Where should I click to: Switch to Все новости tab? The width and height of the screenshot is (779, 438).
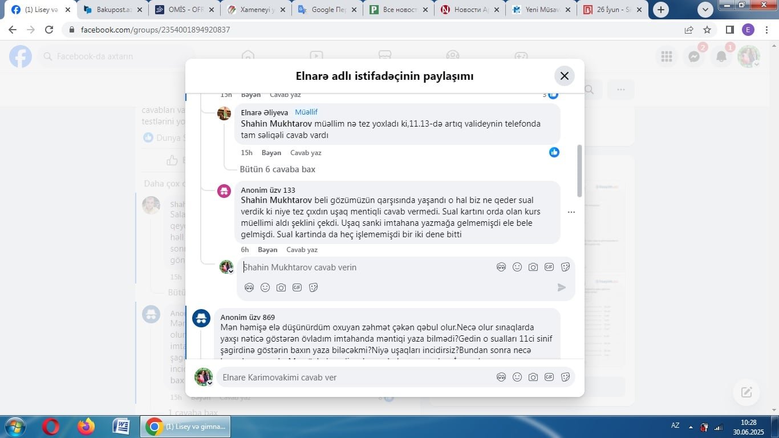click(398, 10)
